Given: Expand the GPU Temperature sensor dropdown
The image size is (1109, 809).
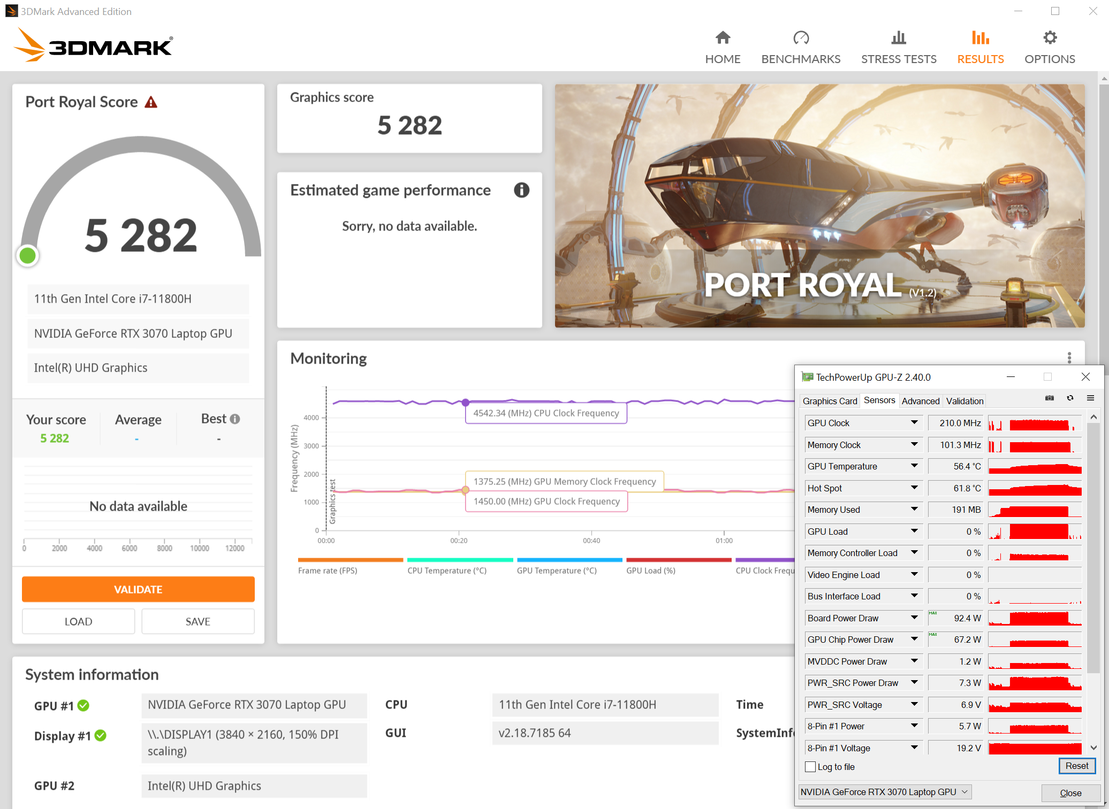Looking at the screenshot, I should coord(914,466).
